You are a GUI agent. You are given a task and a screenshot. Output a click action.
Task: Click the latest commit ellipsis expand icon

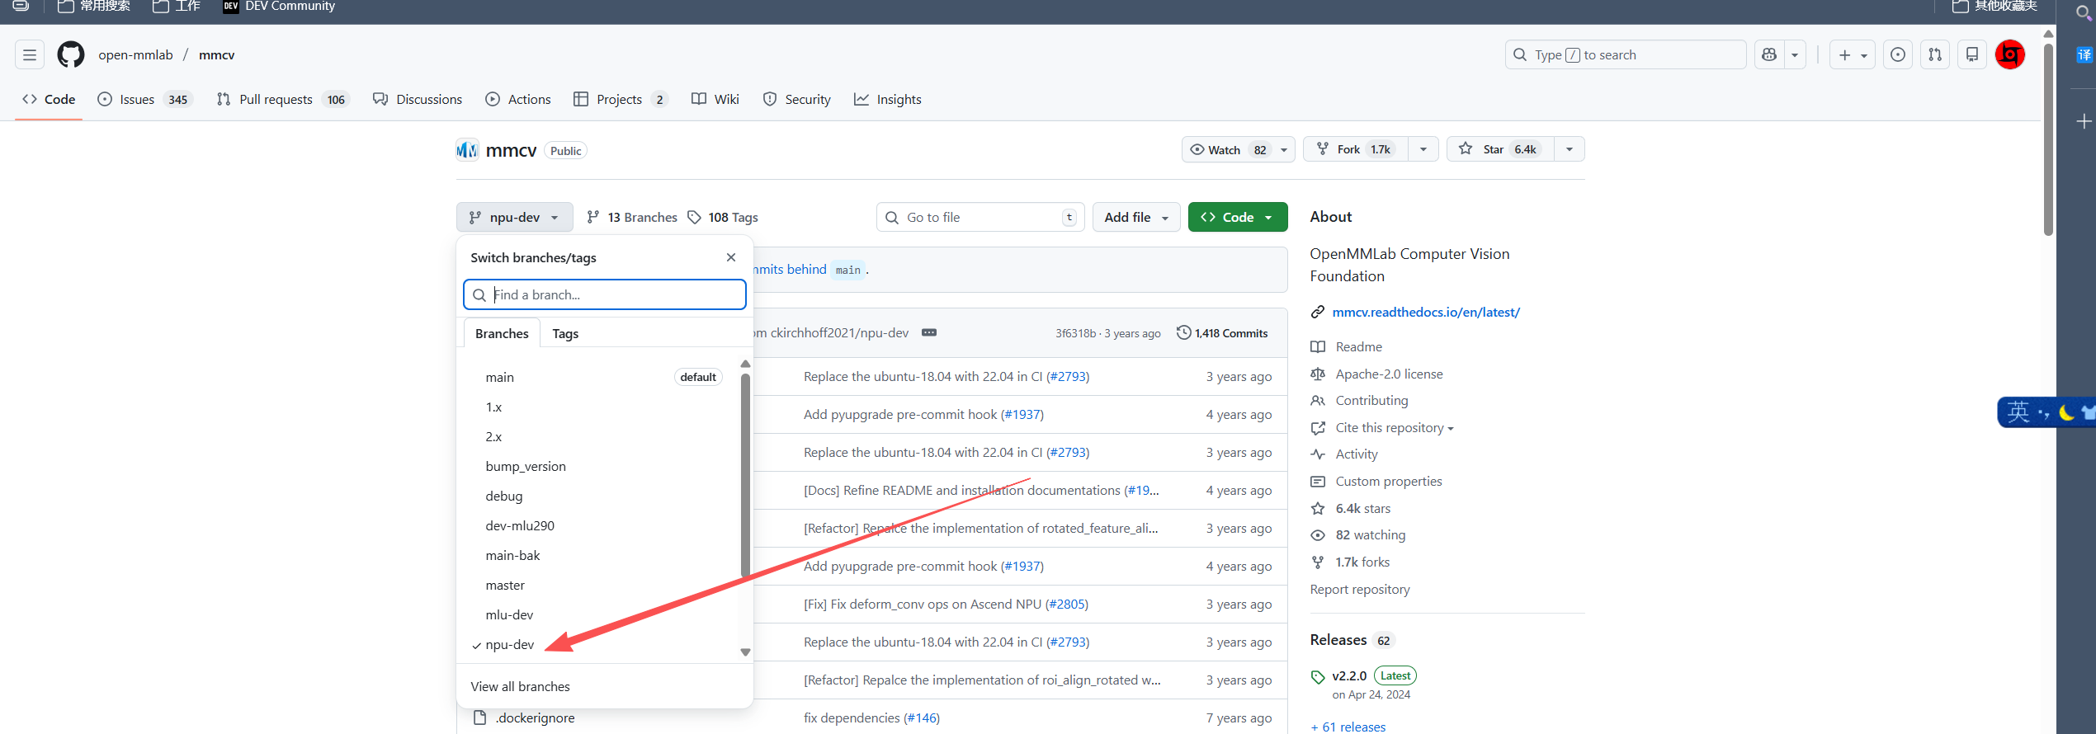929,332
